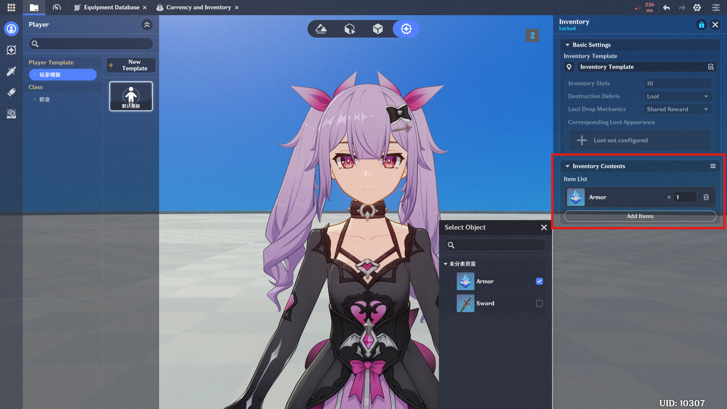Open the Destruction Debris Loot dropdown
Viewport: 727px width, 409px height.
pos(677,96)
